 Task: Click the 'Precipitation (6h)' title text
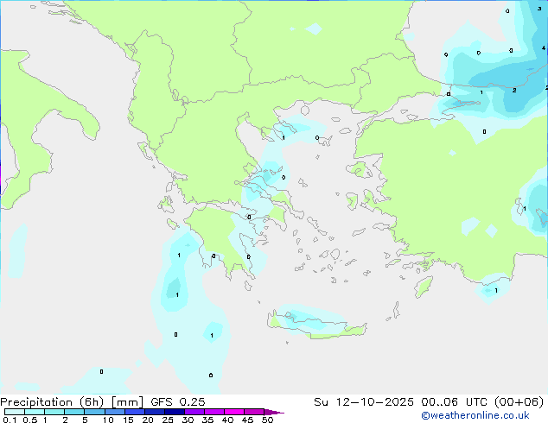(52, 402)
